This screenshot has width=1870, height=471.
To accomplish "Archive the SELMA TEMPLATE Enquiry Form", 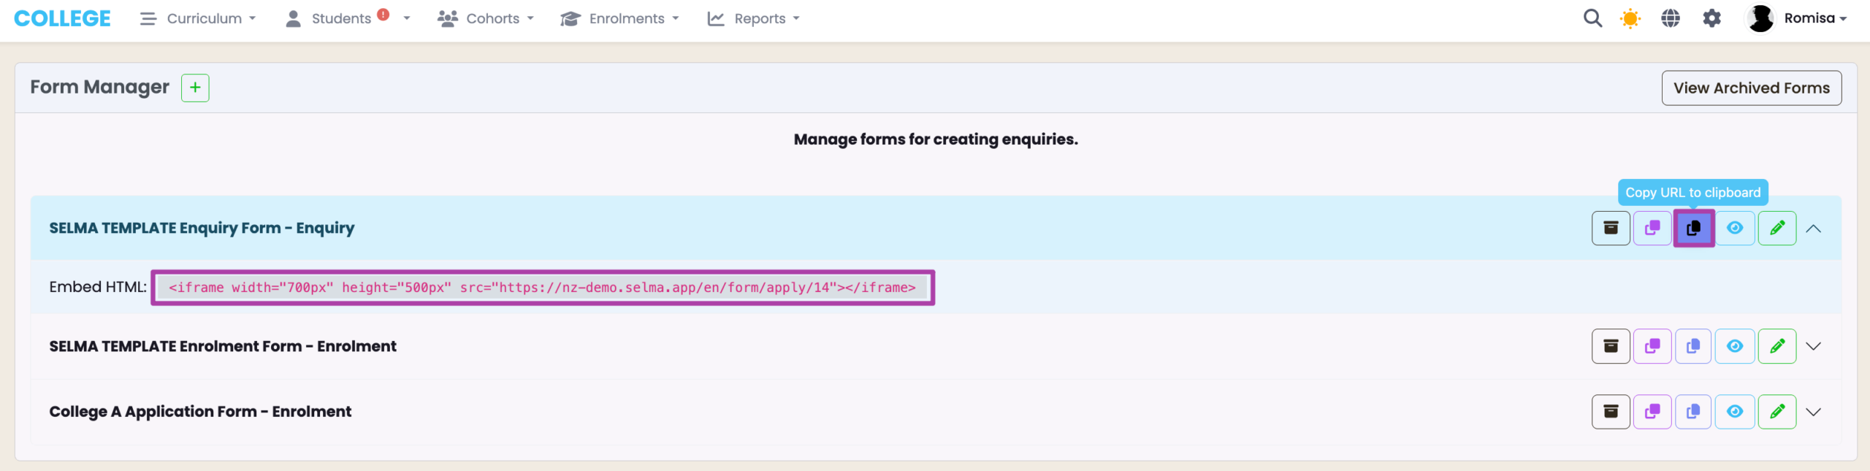I will point(1610,229).
